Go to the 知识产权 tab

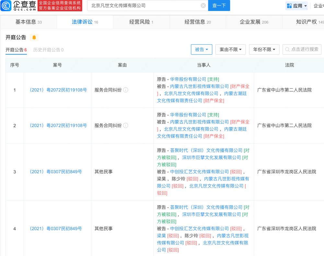(306, 22)
